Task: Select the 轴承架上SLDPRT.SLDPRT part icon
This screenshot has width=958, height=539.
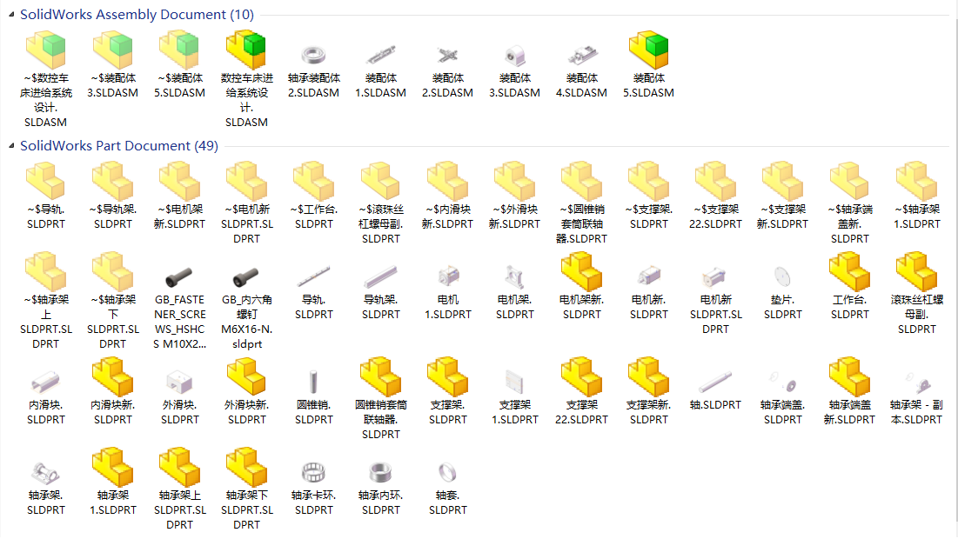Action: [x=179, y=467]
